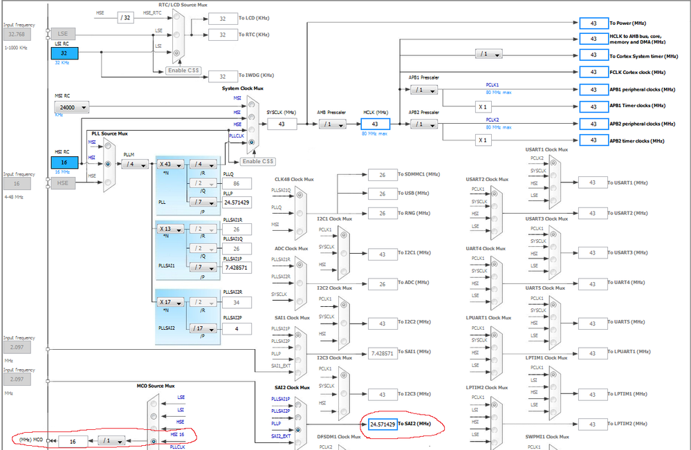The height and width of the screenshot is (450, 691).
Task: Click Enable CSS under RTC/LCD Source Mux
Action: pyautogui.click(x=183, y=71)
